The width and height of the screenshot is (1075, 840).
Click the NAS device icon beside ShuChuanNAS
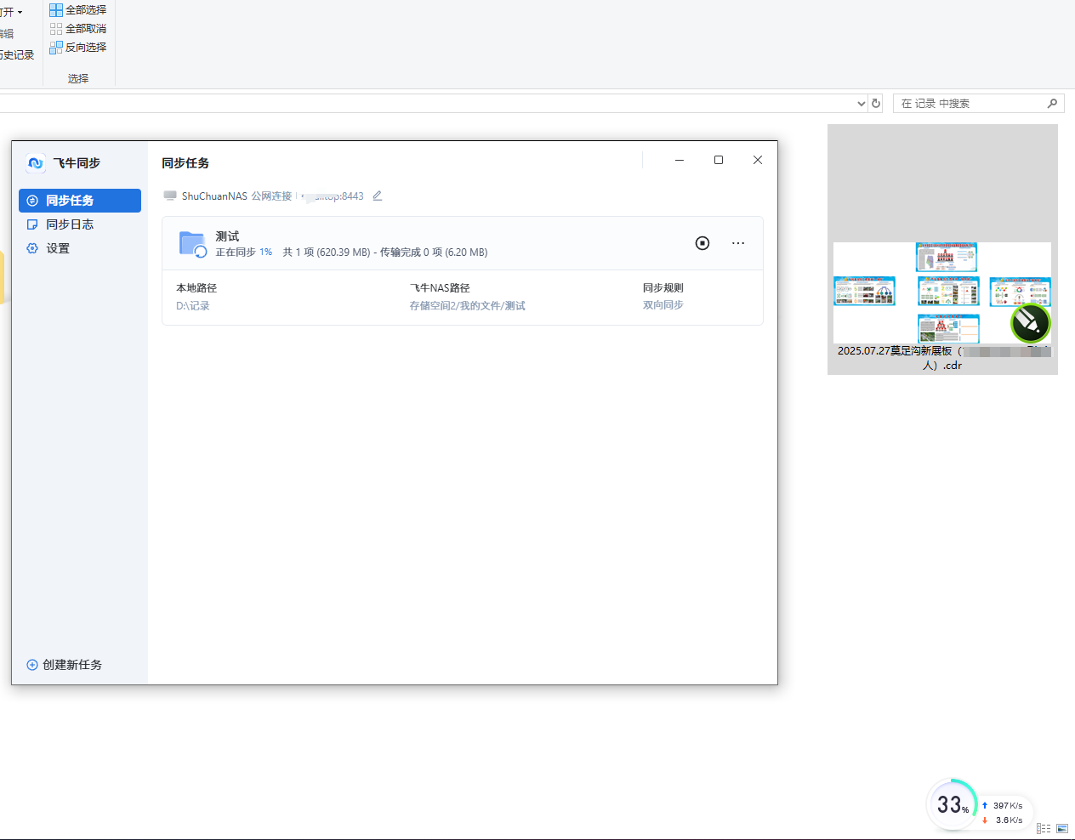pyautogui.click(x=170, y=196)
